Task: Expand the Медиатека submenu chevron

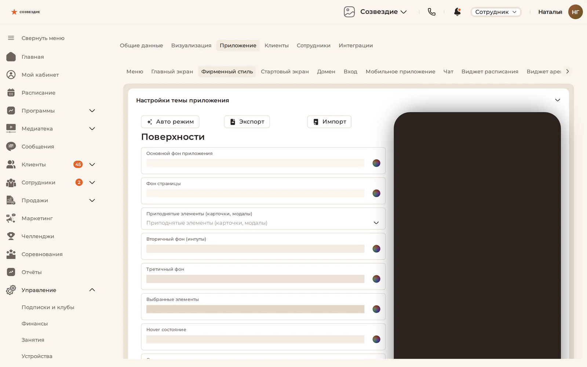Action: coord(92,128)
